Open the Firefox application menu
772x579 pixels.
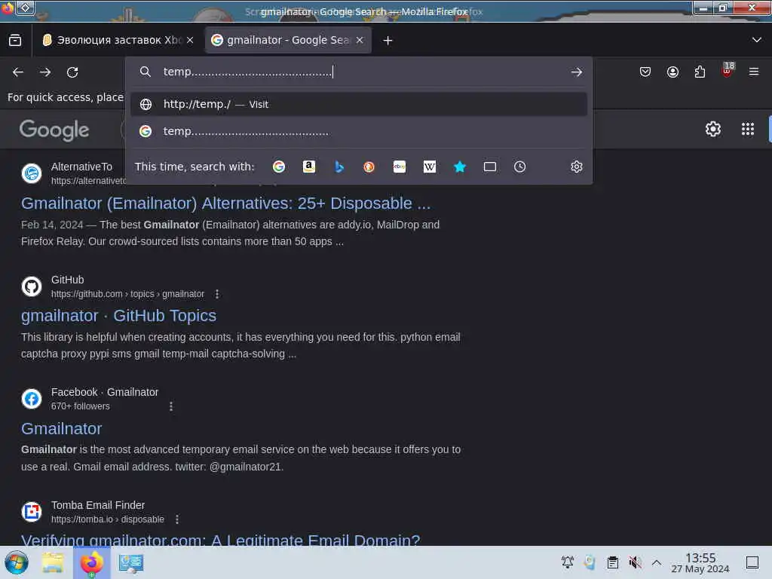pos(754,72)
